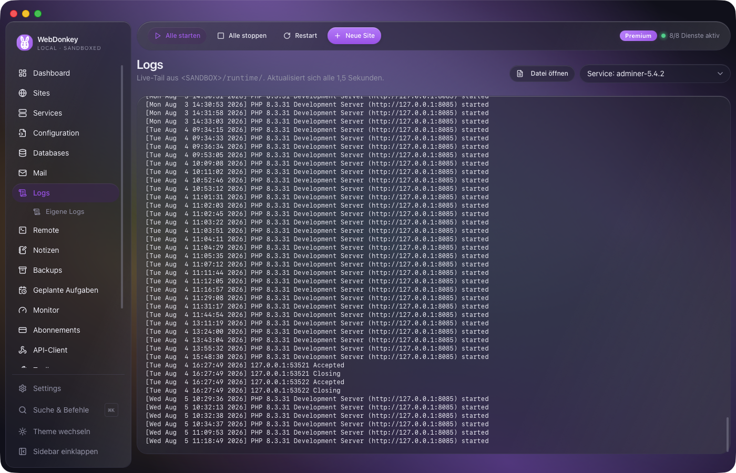Open the Dashboard page

[x=66, y=73]
